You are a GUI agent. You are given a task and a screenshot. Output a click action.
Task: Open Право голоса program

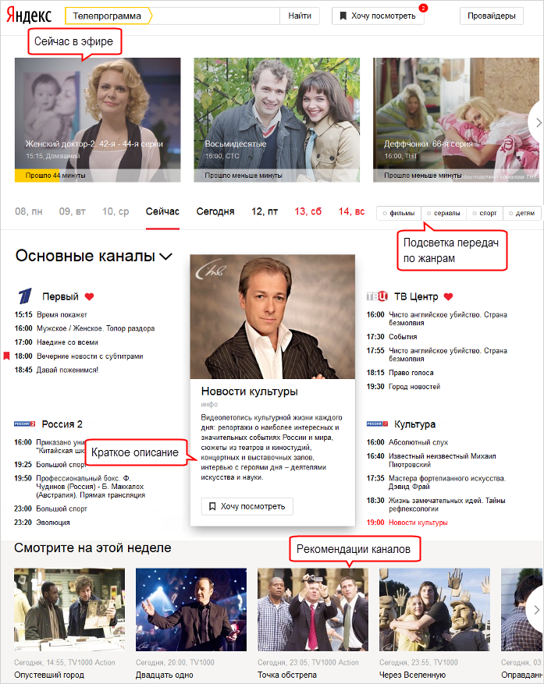click(x=411, y=373)
